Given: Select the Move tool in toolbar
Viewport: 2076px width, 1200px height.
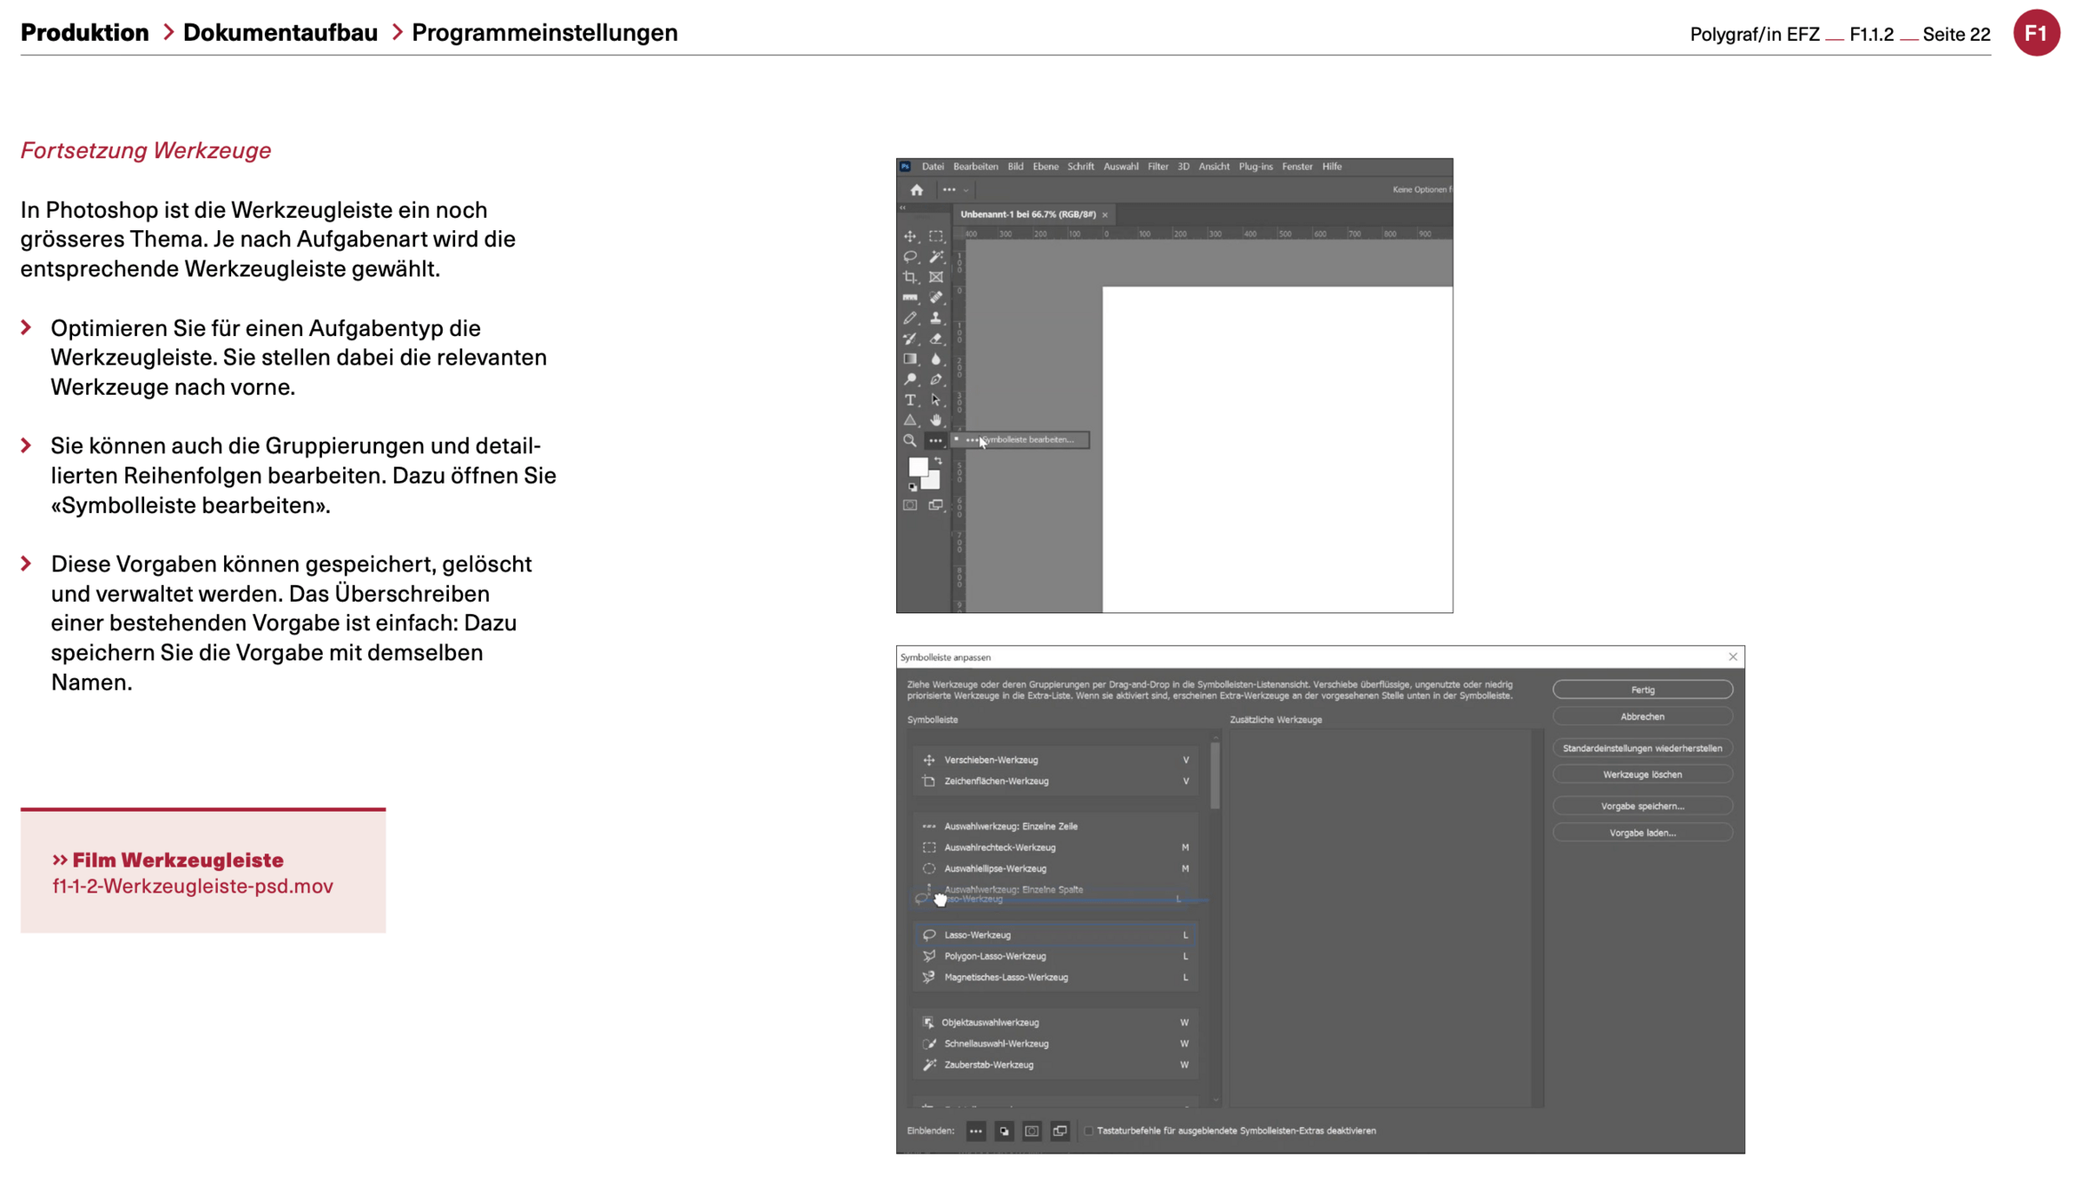Looking at the screenshot, I should 910,236.
